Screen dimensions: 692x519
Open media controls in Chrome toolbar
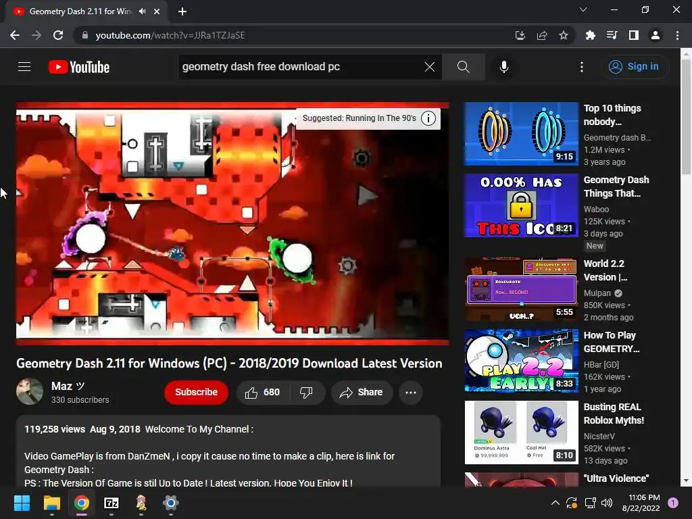coord(612,35)
